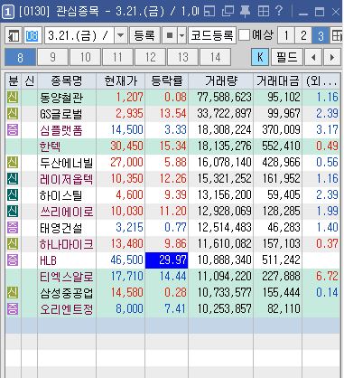Switch to group tab 12
This screenshot has width=344, height=378.
point(150,57)
